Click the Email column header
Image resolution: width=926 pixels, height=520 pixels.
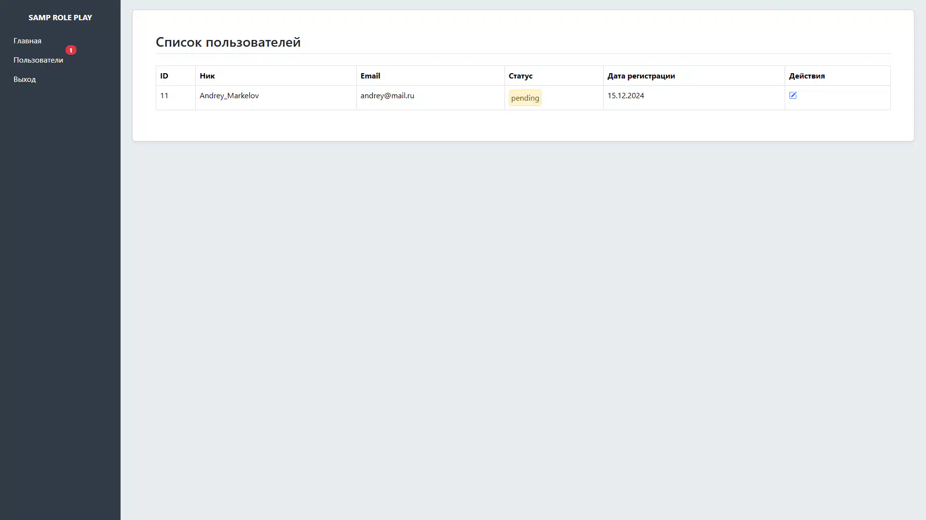[370, 76]
